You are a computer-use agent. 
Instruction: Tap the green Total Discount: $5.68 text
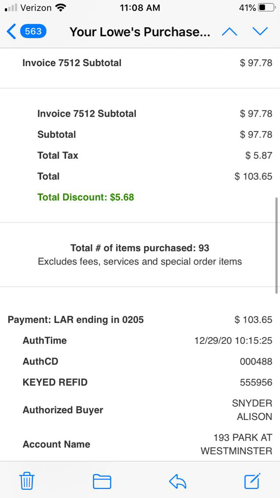tap(86, 197)
